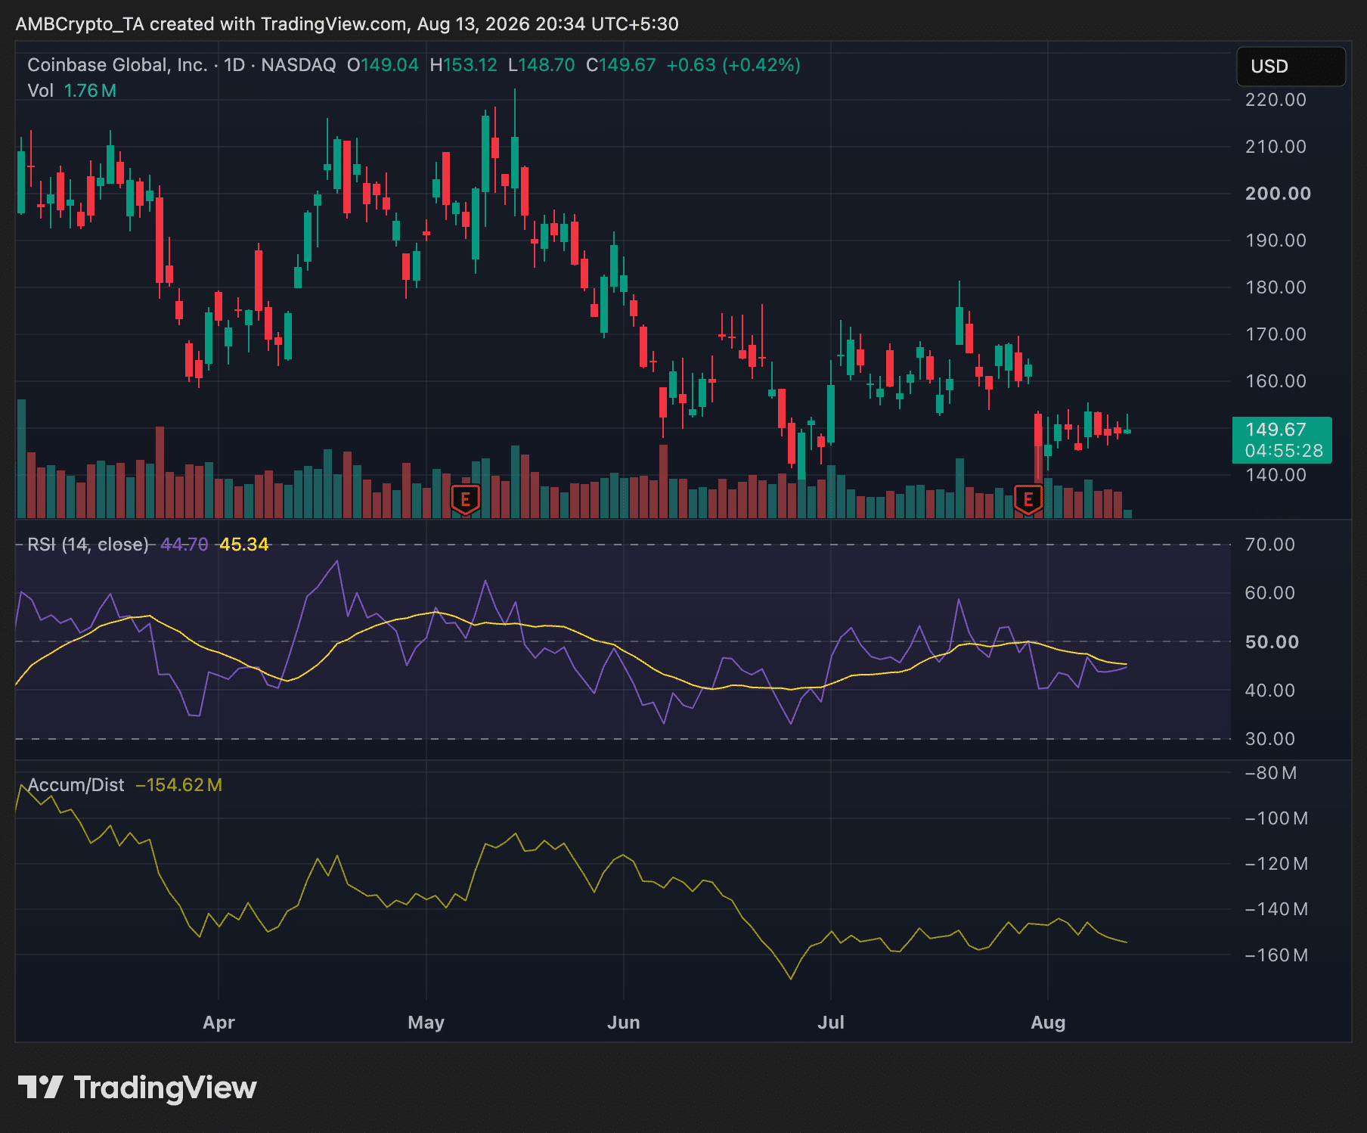Click the Jul label on the time axis

point(831,1023)
